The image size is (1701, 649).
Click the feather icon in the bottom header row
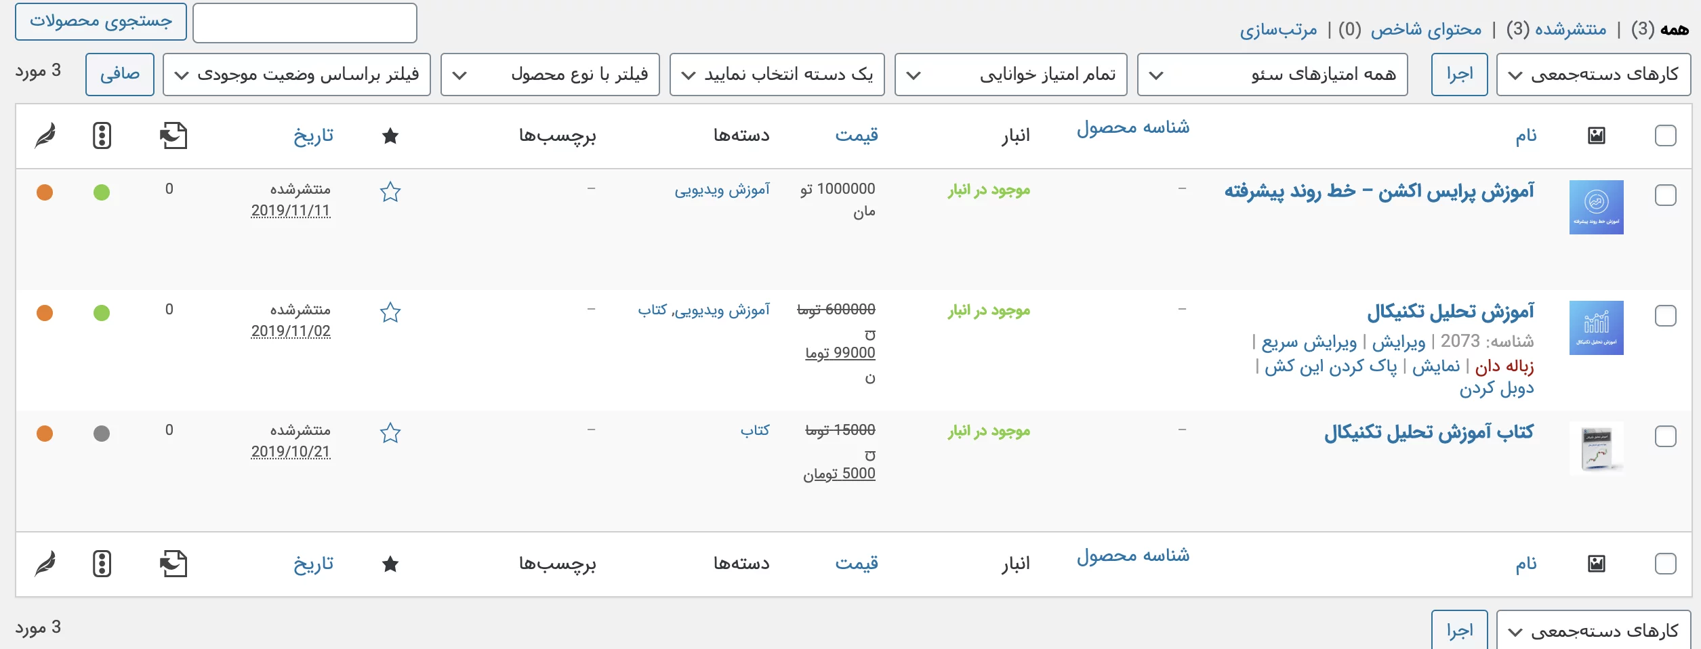pos(43,563)
